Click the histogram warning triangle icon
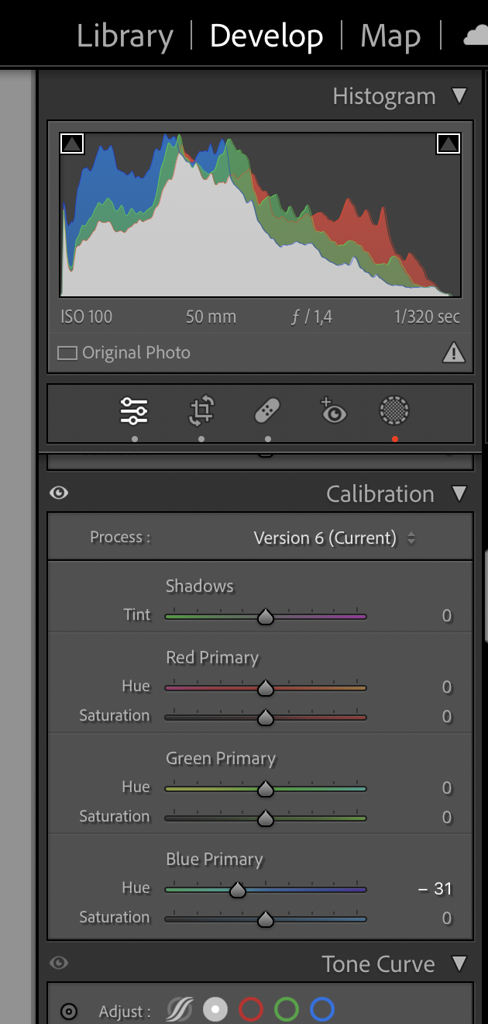 pyautogui.click(x=453, y=353)
